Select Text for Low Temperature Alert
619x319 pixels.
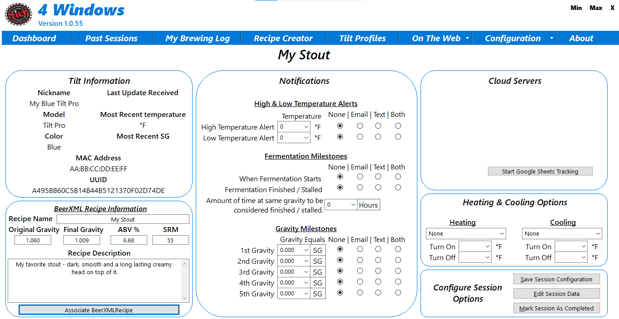(x=378, y=137)
